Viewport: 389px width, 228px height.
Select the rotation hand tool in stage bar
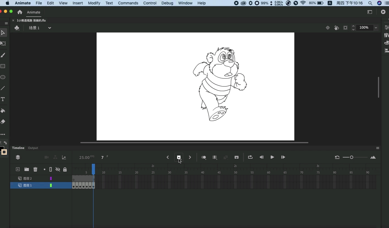(336, 28)
